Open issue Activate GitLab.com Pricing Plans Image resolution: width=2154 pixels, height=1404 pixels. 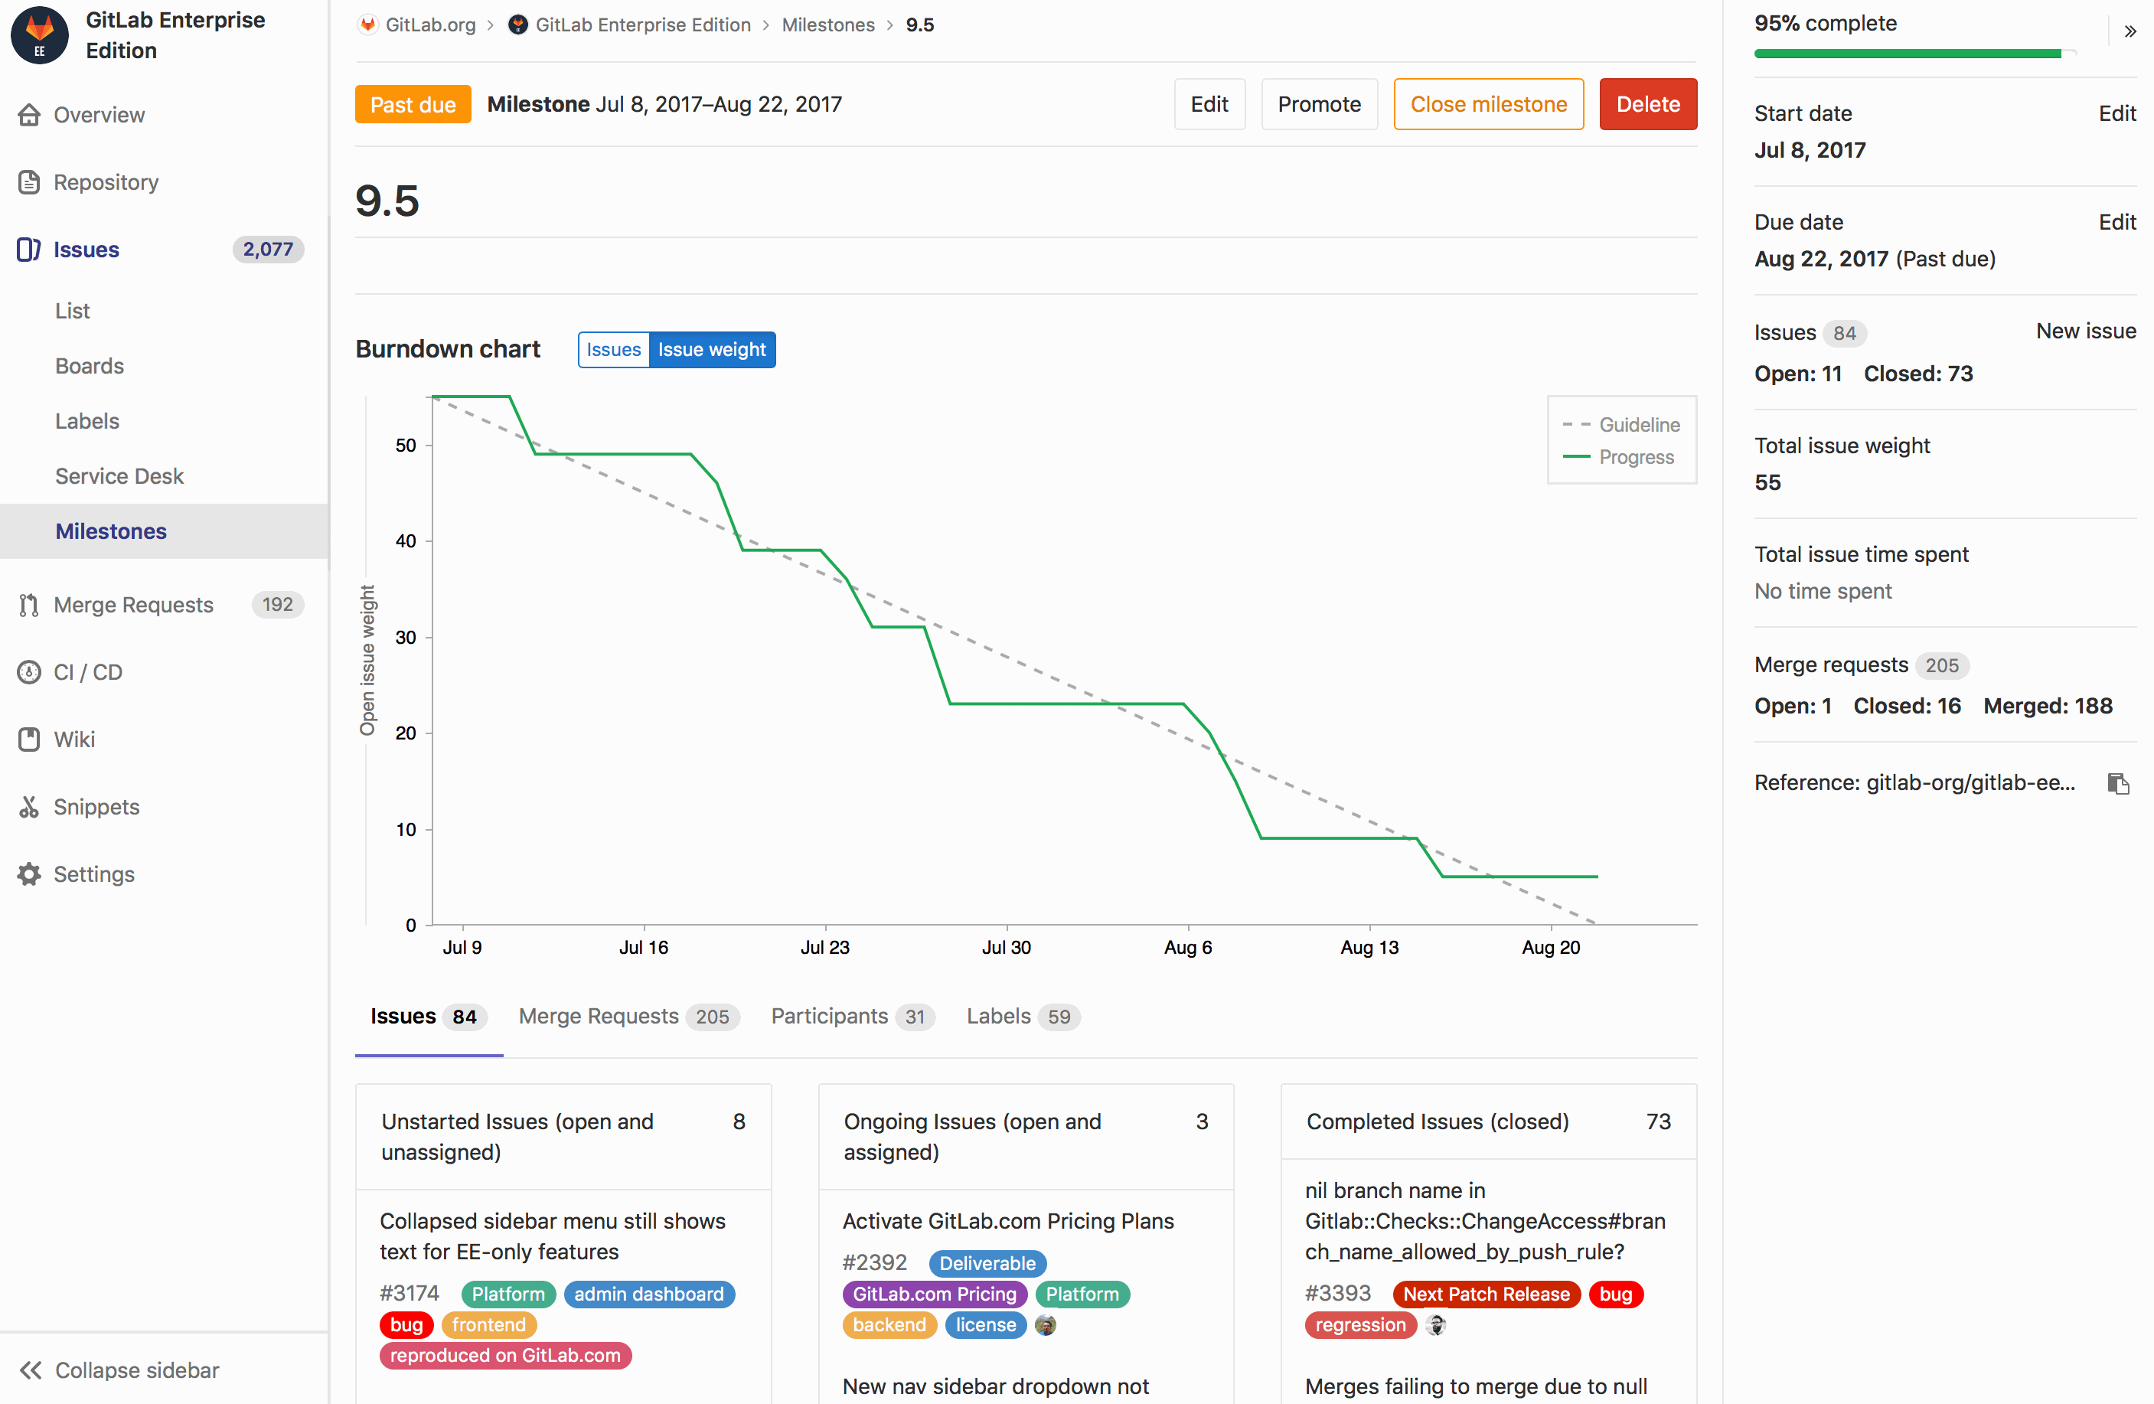pyautogui.click(x=1008, y=1221)
